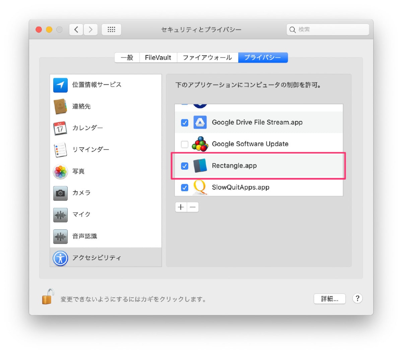Add an app with the plus button
402x353 pixels.
pos(181,207)
